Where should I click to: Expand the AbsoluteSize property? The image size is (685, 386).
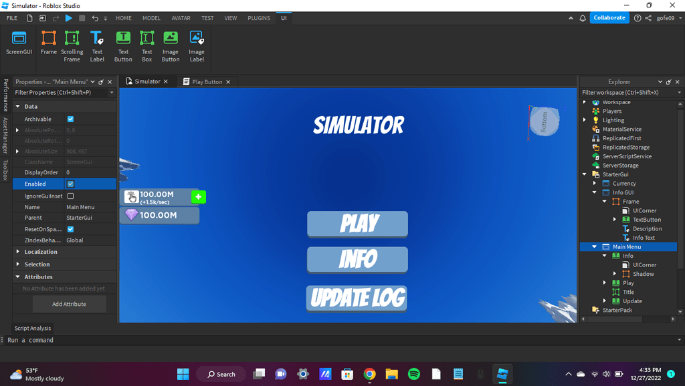click(17, 152)
